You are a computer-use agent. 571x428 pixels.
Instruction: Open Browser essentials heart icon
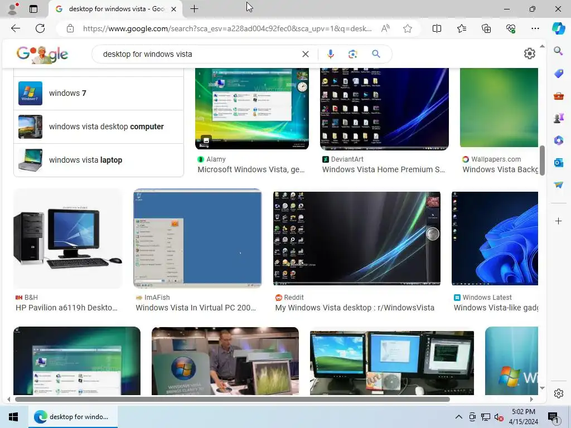click(x=511, y=28)
